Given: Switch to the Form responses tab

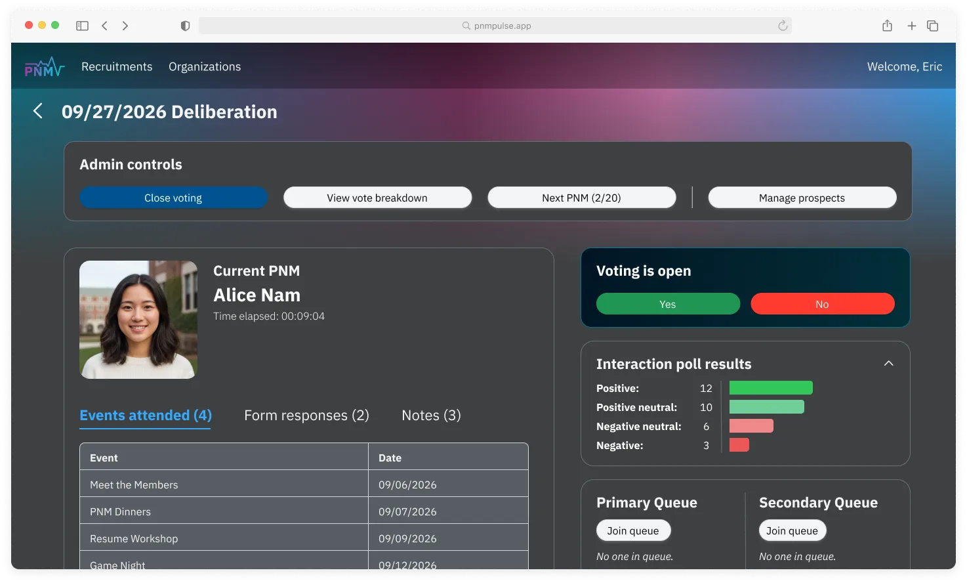Looking at the screenshot, I should click(x=306, y=415).
